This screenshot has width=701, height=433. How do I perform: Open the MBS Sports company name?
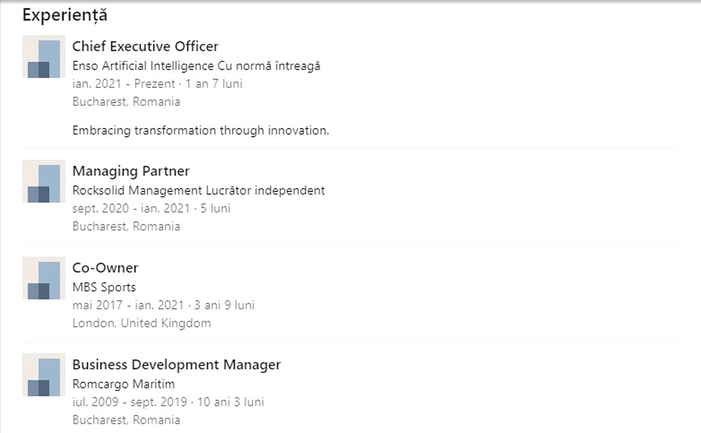104,287
